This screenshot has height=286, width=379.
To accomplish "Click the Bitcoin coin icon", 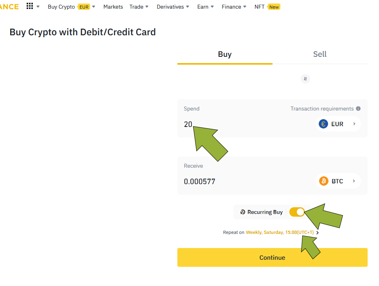I will pos(324,181).
